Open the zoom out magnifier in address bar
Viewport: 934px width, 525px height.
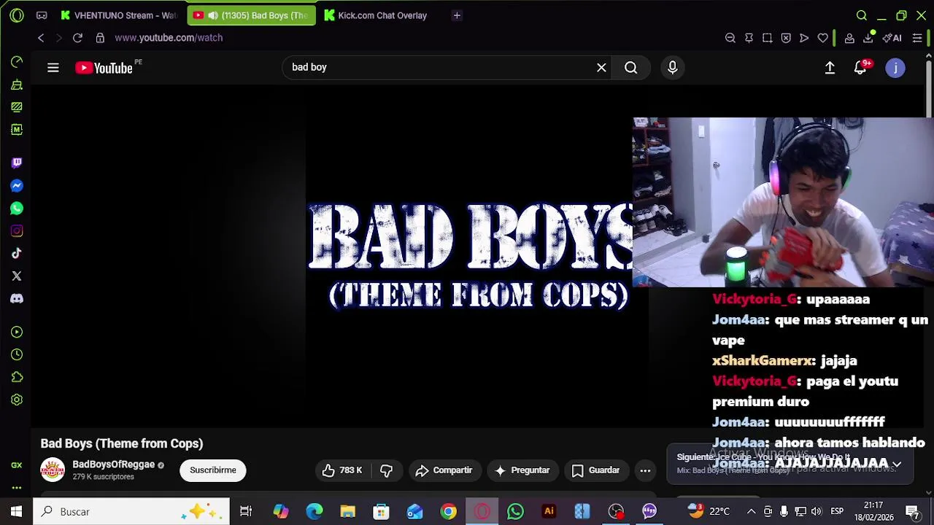coord(730,38)
